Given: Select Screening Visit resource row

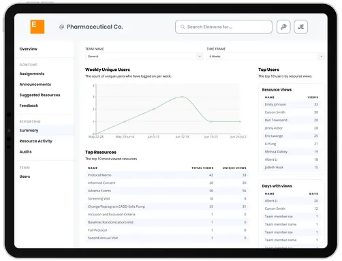Looking at the screenshot, I should 167,198.
